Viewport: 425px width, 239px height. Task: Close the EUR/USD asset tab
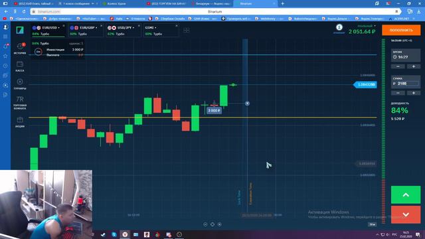pos(64,26)
